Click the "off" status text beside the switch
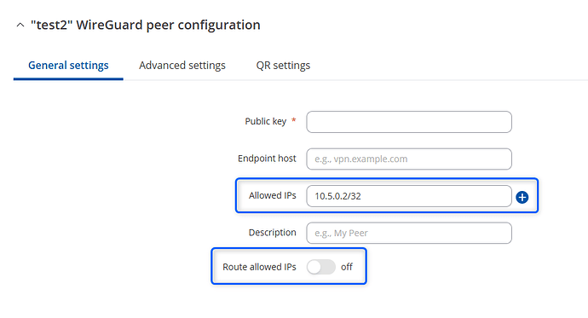 point(347,267)
